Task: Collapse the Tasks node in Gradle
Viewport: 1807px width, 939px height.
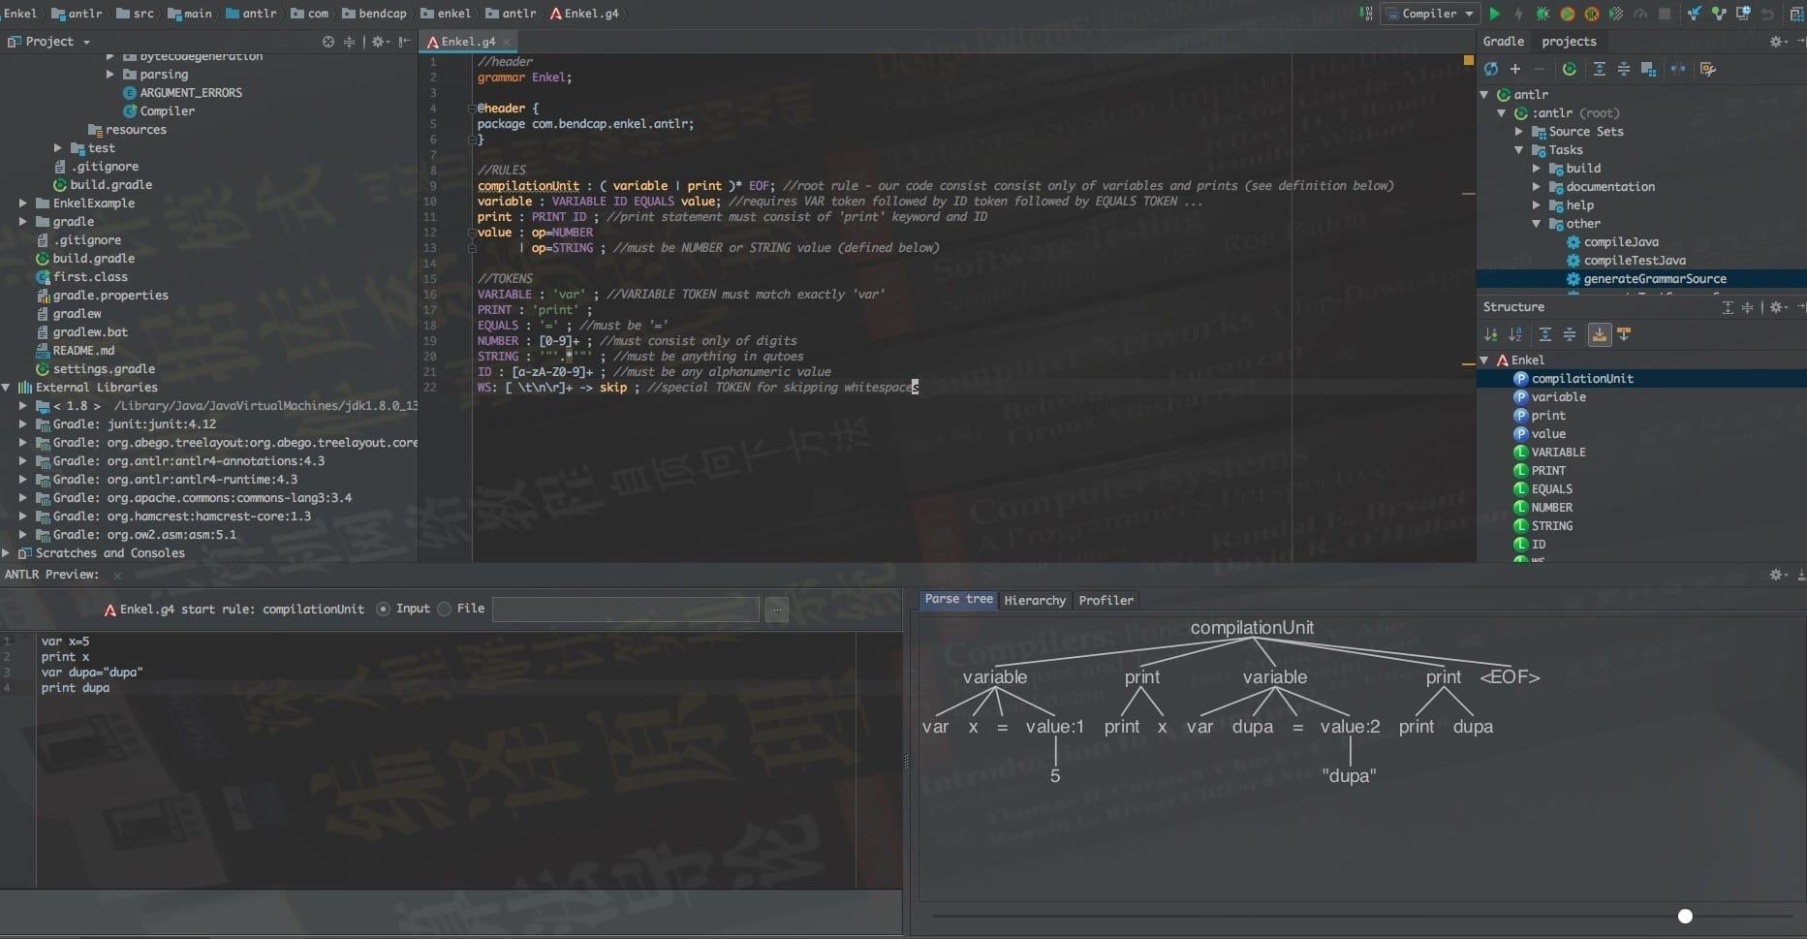Action: pos(1519,150)
